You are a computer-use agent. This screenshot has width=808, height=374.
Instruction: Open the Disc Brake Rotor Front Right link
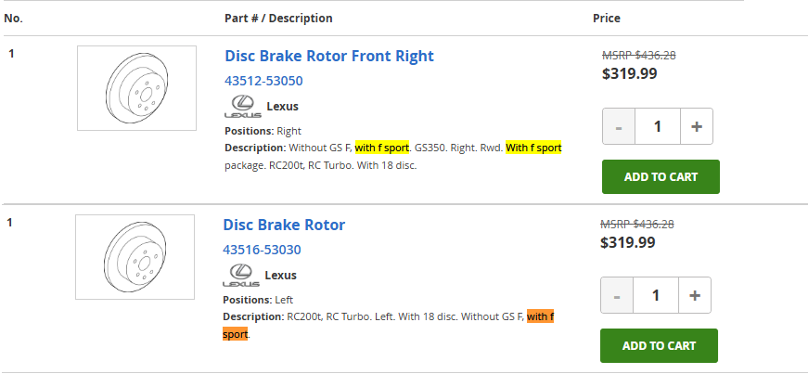(329, 56)
